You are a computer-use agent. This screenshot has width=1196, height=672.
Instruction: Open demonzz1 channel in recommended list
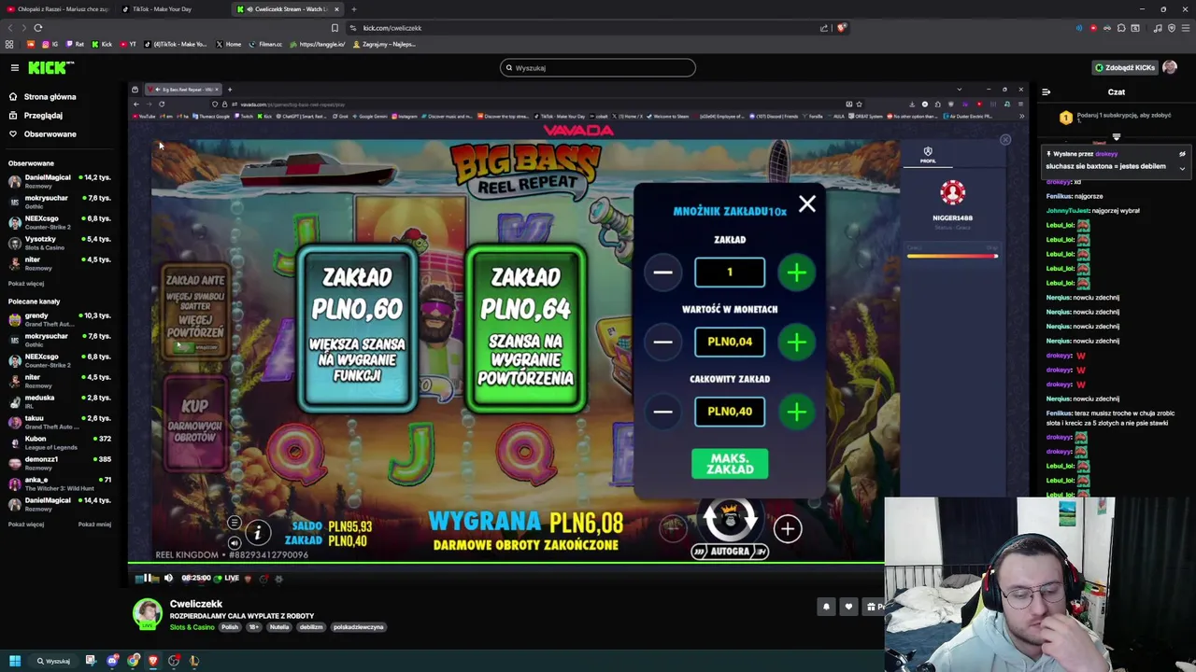[x=60, y=464]
